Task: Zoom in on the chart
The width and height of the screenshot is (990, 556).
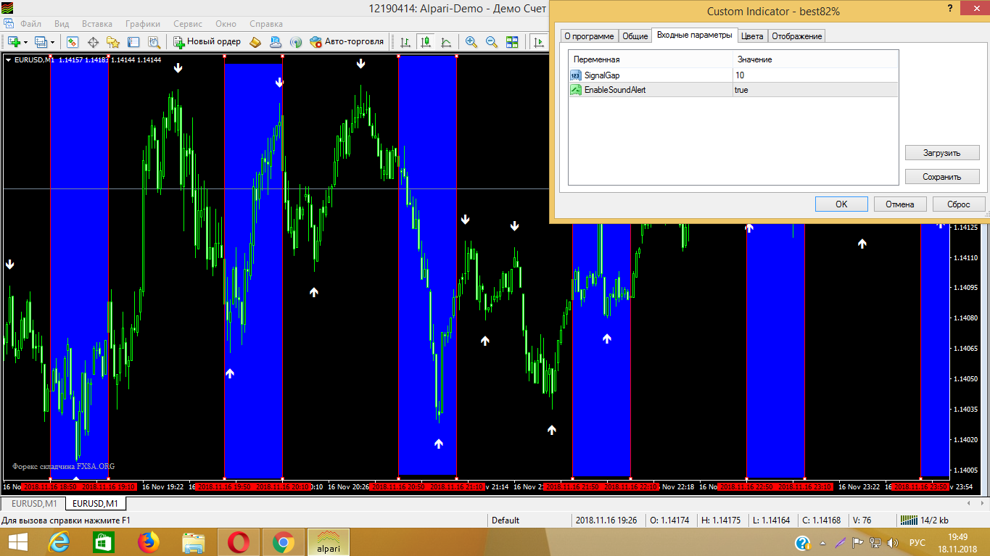Action: (x=471, y=42)
